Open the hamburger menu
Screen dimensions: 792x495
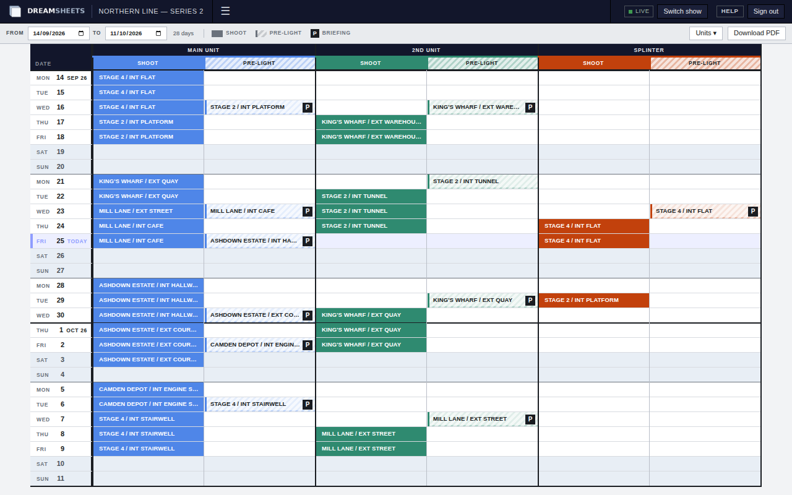[x=225, y=11]
